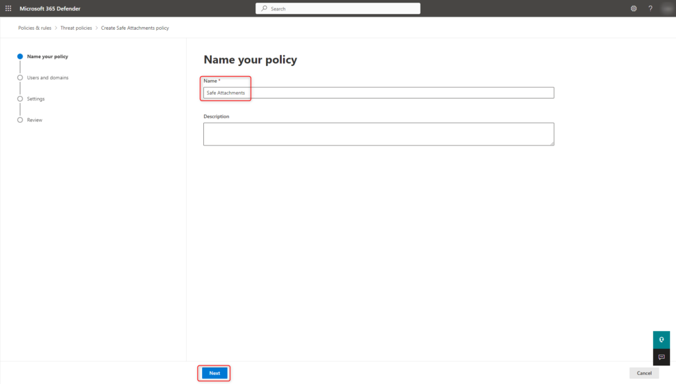Open the 'Policies & rules' breadcrumb link
676x384 pixels.
[33, 28]
